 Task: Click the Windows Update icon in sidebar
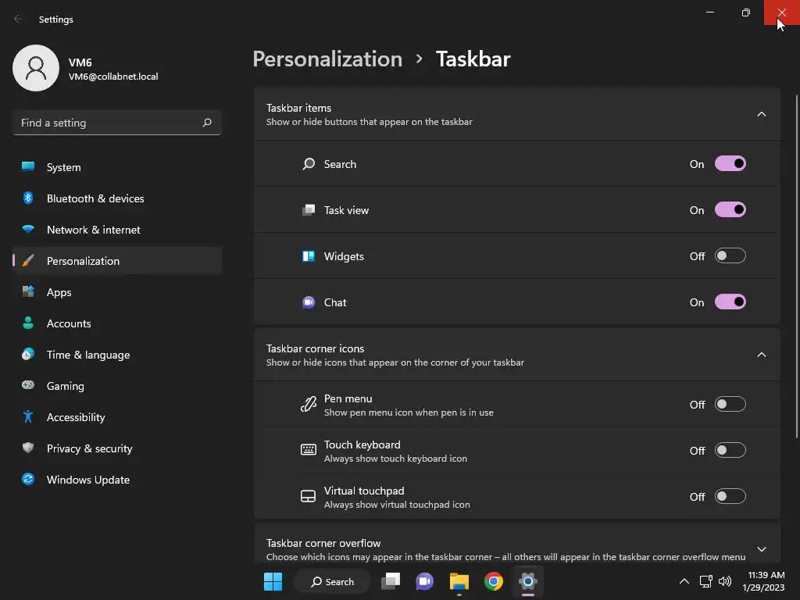[x=28, y=480]
